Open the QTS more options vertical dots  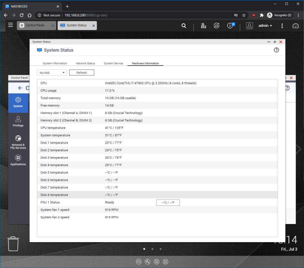pos(282,26)
